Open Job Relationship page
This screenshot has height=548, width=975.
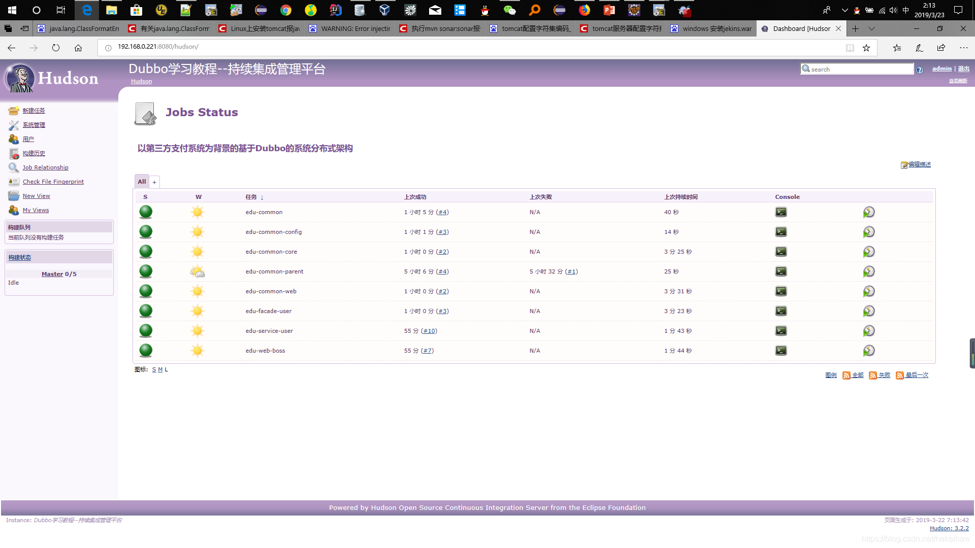[45, 167]
